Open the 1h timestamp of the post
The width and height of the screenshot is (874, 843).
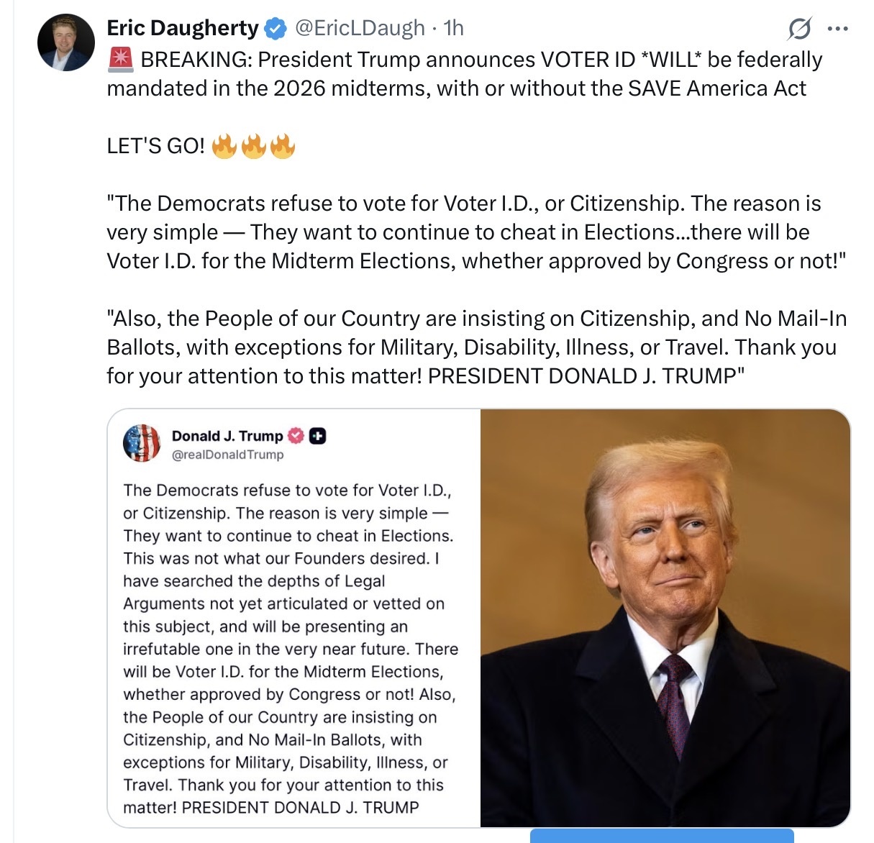tap(454, 28)
